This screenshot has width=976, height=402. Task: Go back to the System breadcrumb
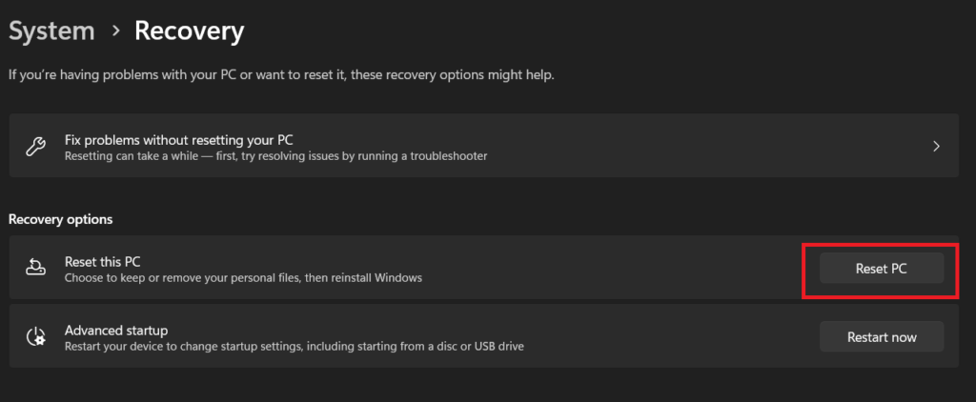[x=51, y=30]
